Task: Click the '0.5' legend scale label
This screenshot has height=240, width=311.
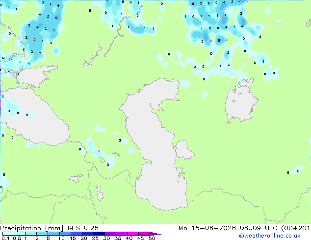Action: (x=17, y=238)
